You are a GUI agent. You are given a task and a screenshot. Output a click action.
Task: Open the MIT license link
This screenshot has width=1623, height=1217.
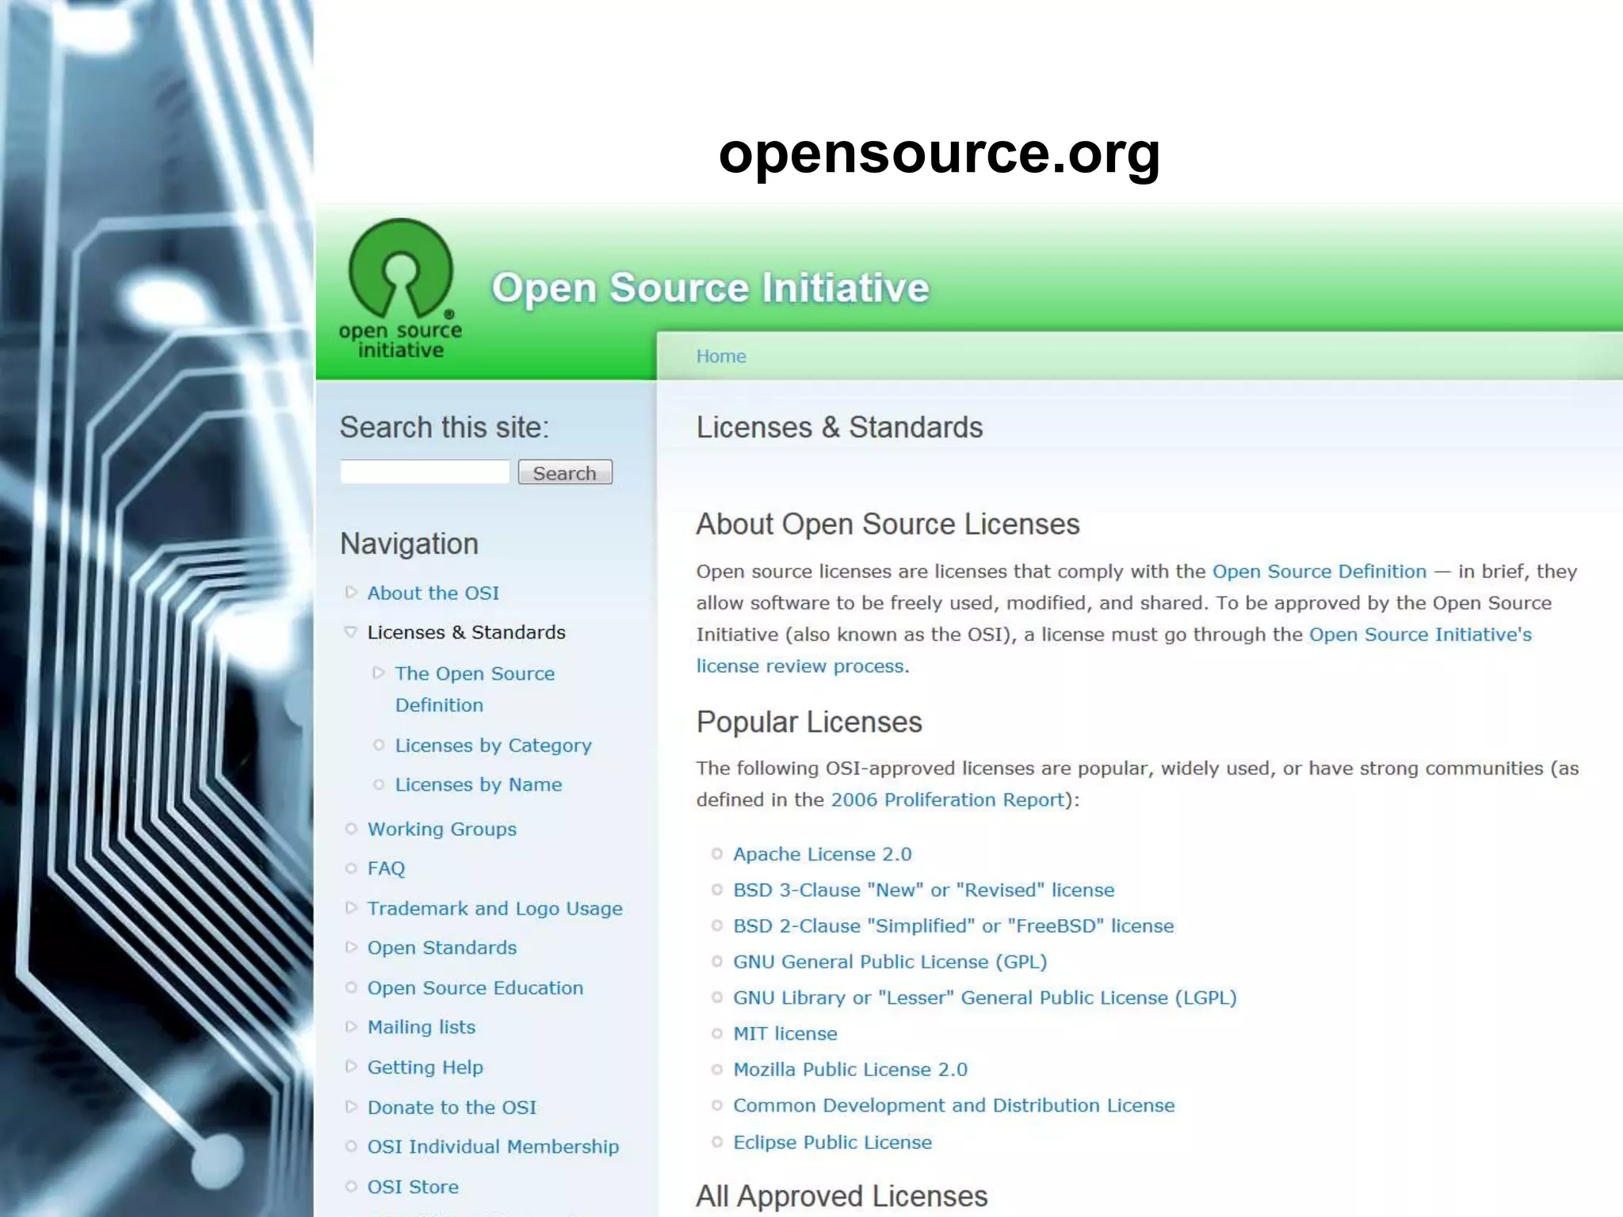(x=785, y=1033)
